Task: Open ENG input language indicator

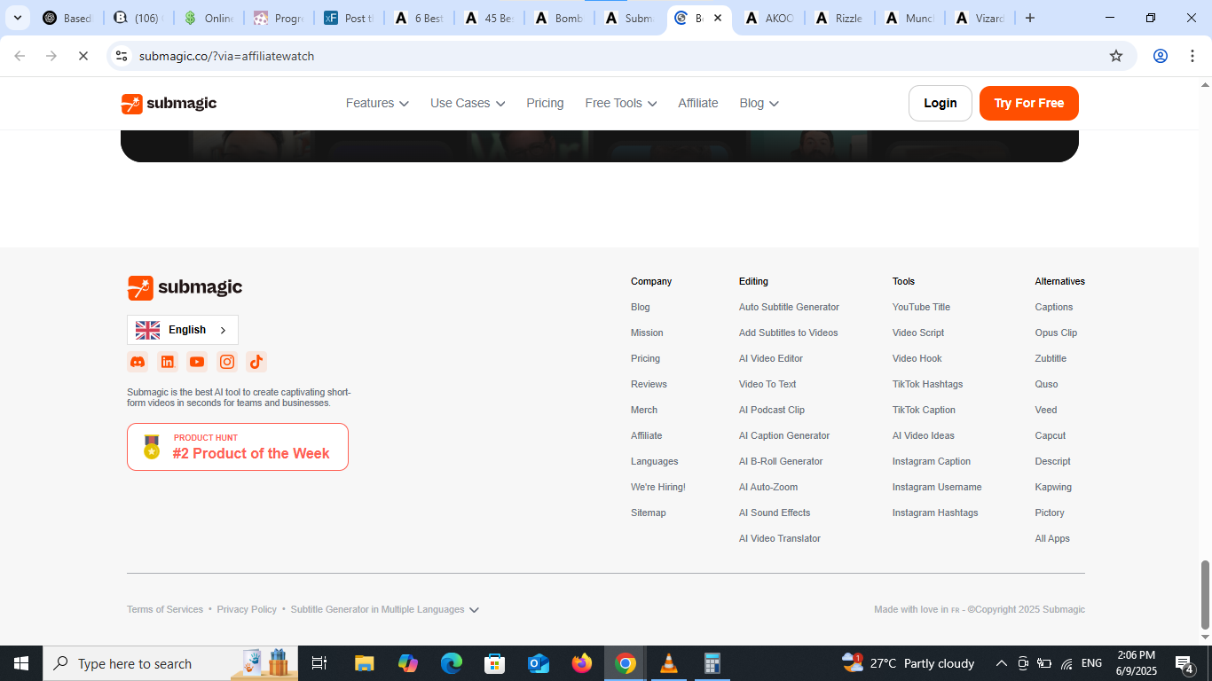Action: coord(1091,663)
